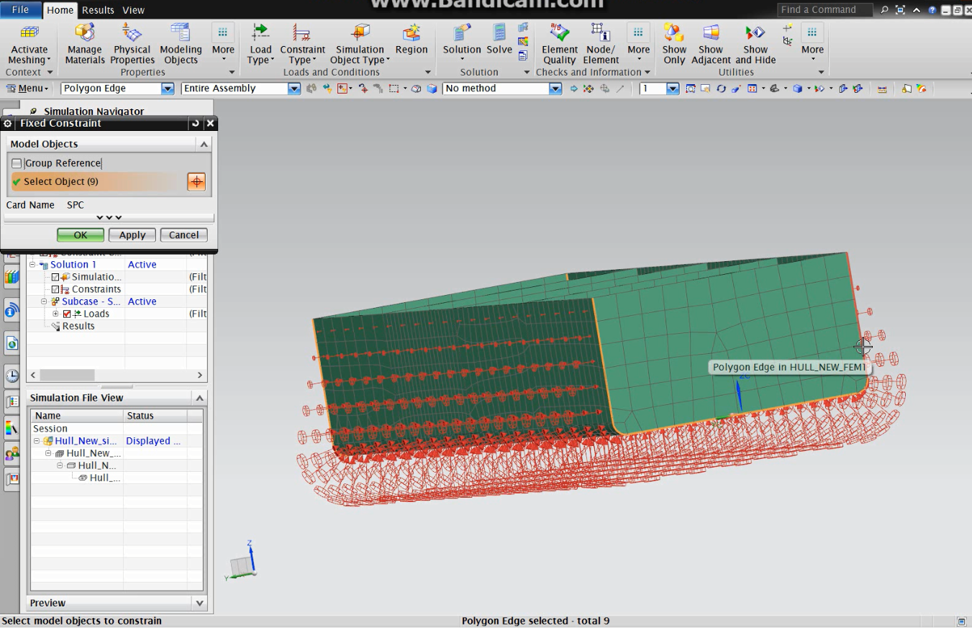Enable the Group Reference checkbox

(17, 163)
